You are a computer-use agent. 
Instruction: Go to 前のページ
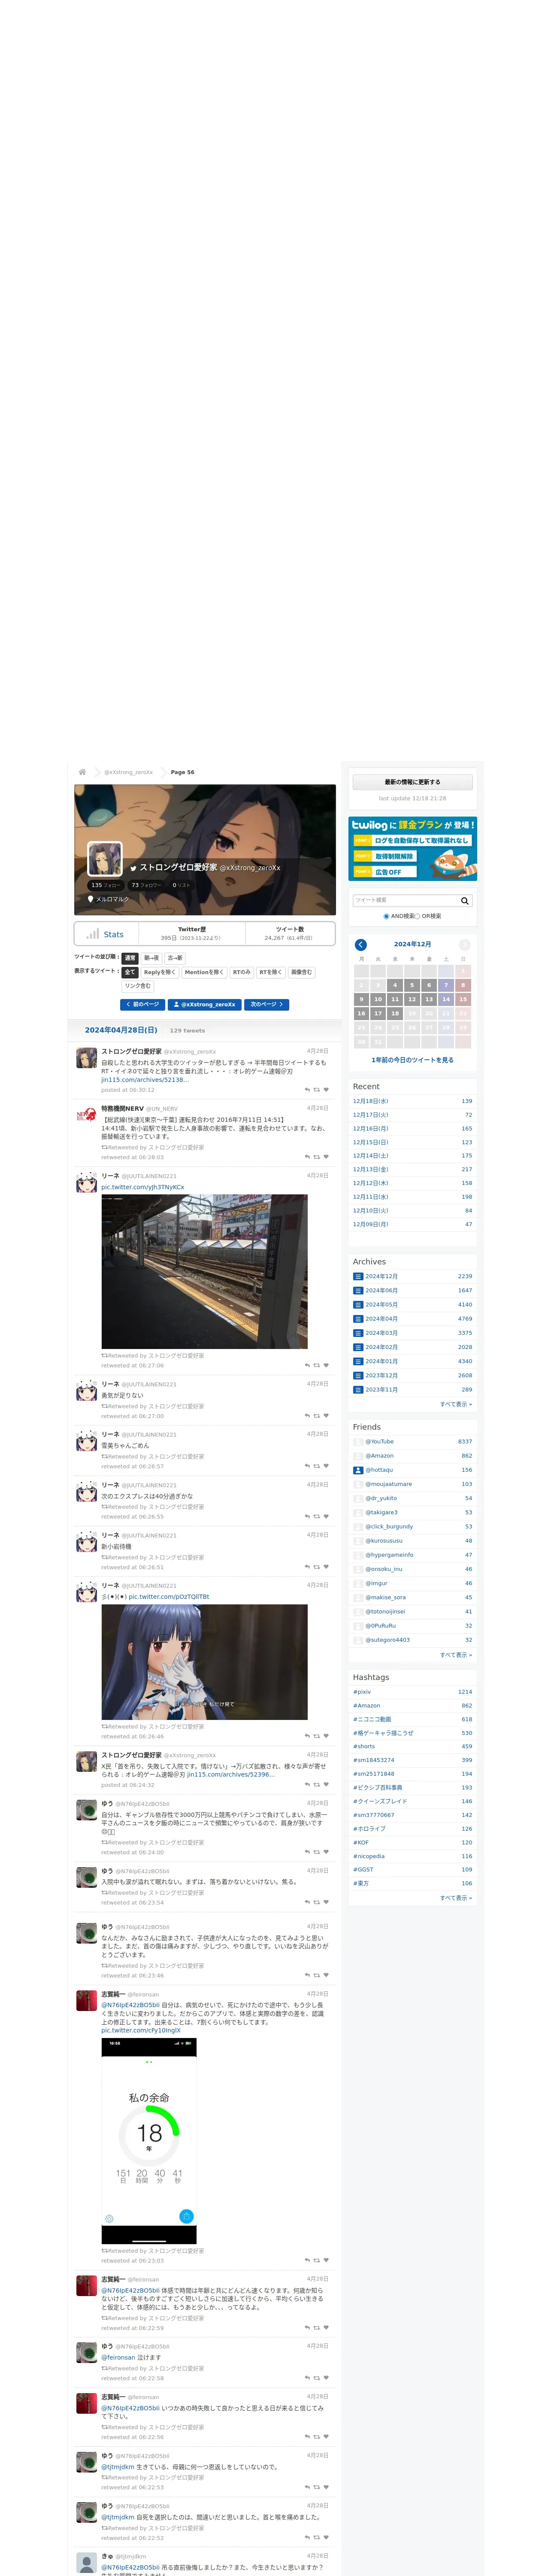point(143,1004)
